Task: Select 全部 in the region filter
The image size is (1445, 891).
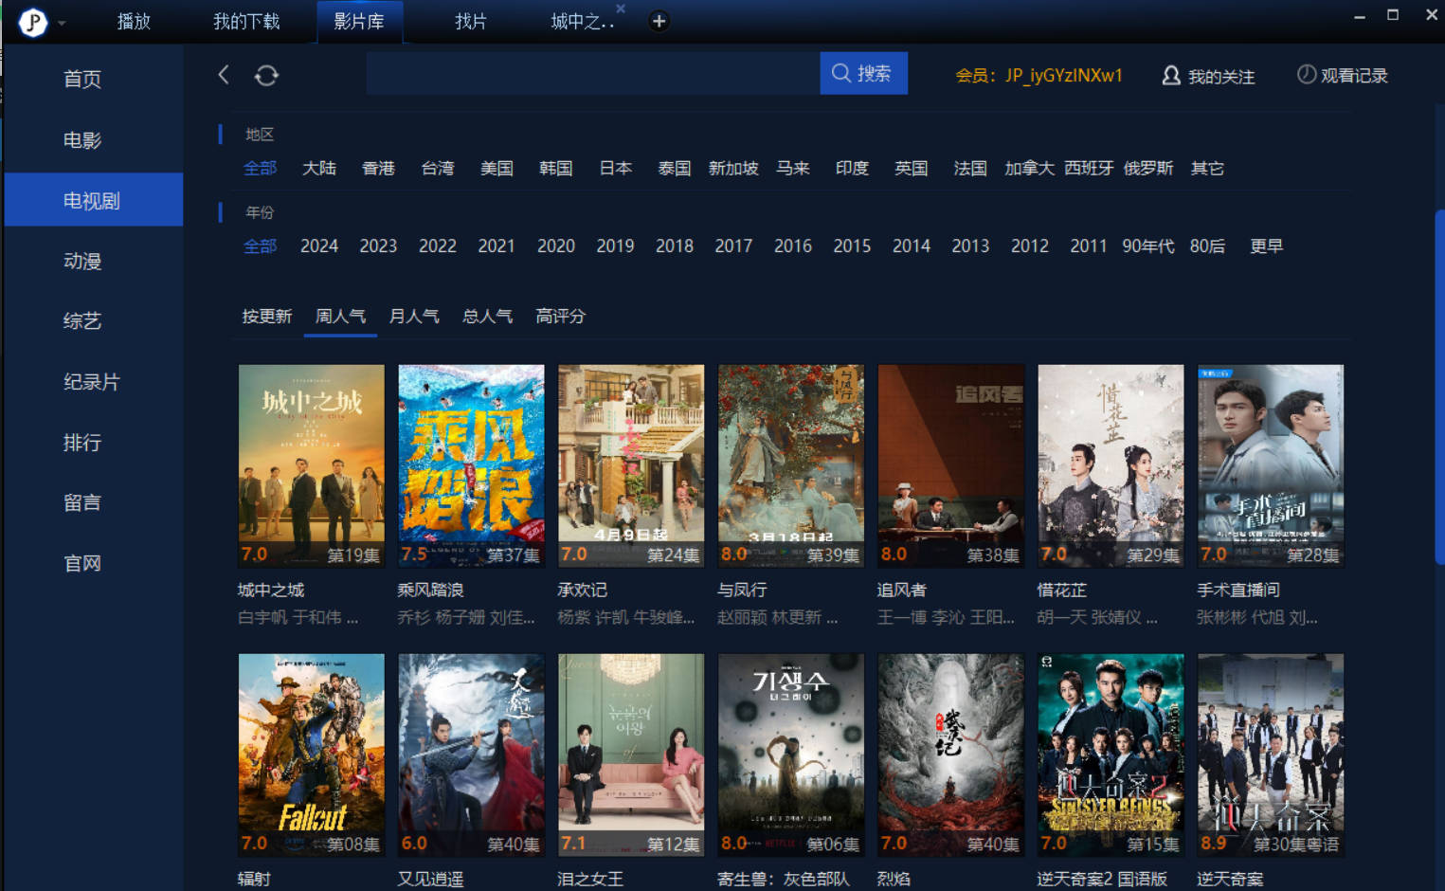Action: click(x=260, y=168)
